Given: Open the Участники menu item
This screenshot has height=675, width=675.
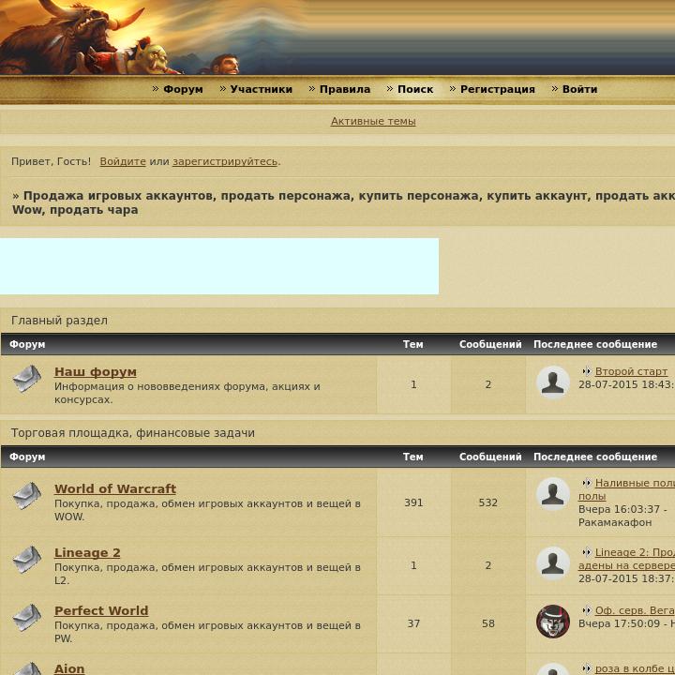Looking at the screenshot, I should coord(261,89).
